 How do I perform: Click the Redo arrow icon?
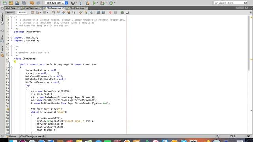point(38,3)
